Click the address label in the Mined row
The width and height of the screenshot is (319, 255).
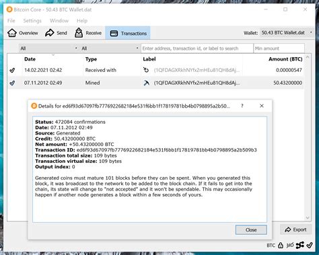[x=197, y=83]
